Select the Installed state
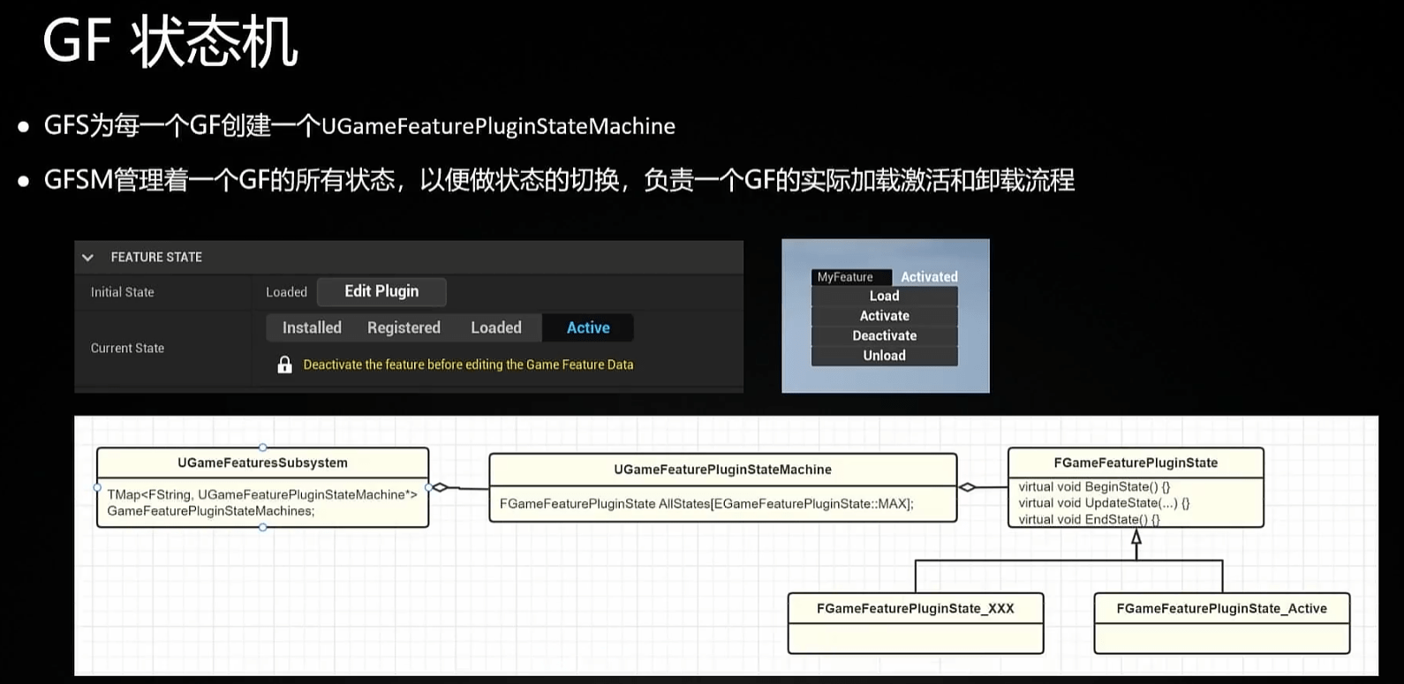 (312, 327)
